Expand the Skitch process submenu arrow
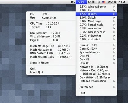 coord(114,17)
